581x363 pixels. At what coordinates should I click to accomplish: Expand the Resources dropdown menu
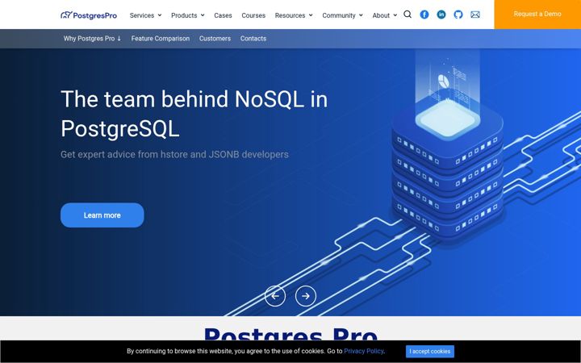[294, 15]
